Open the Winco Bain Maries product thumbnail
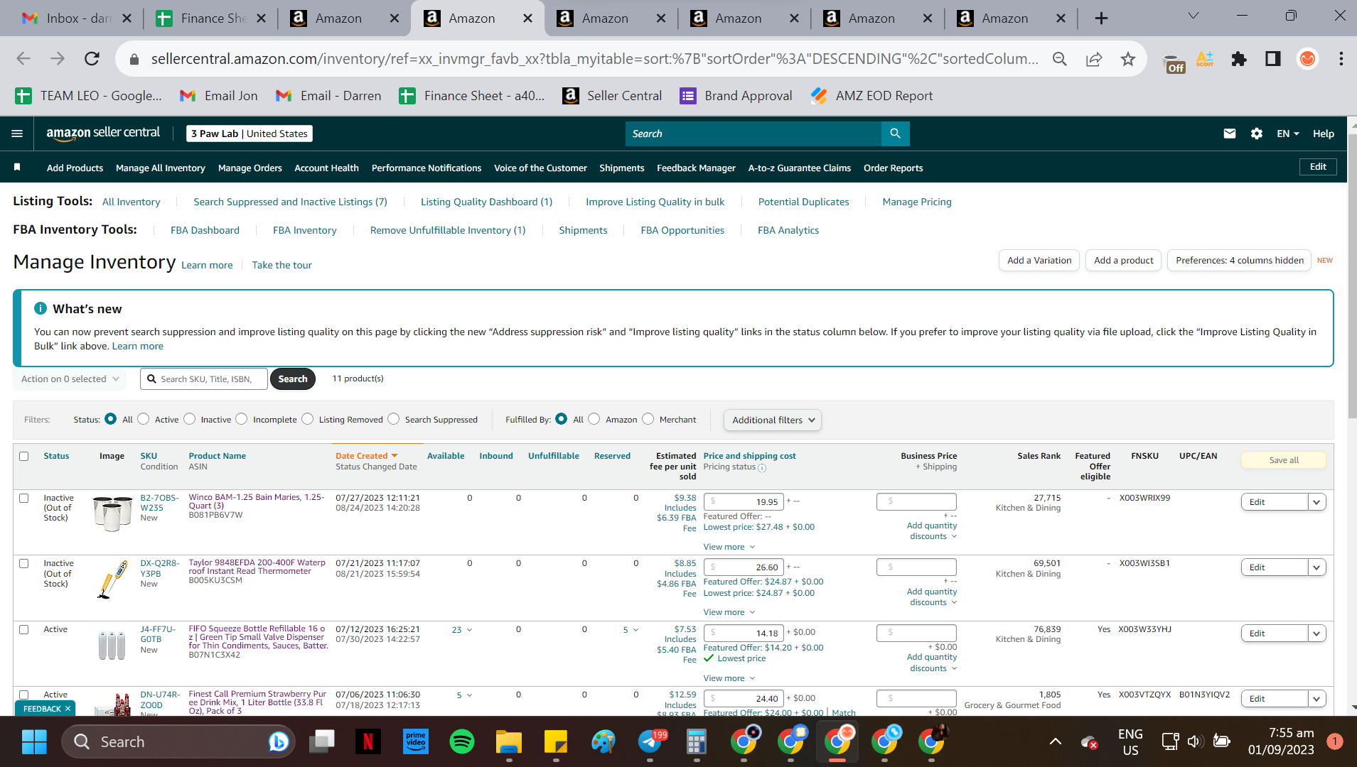Screen dimensions: 1357x767 (x=112, y=513)
